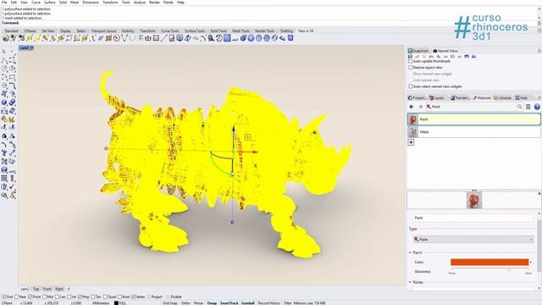Click the zoom magnifier icon in top toolbar
The width and height of the screenshot is (542, 305).
[211, 38]
